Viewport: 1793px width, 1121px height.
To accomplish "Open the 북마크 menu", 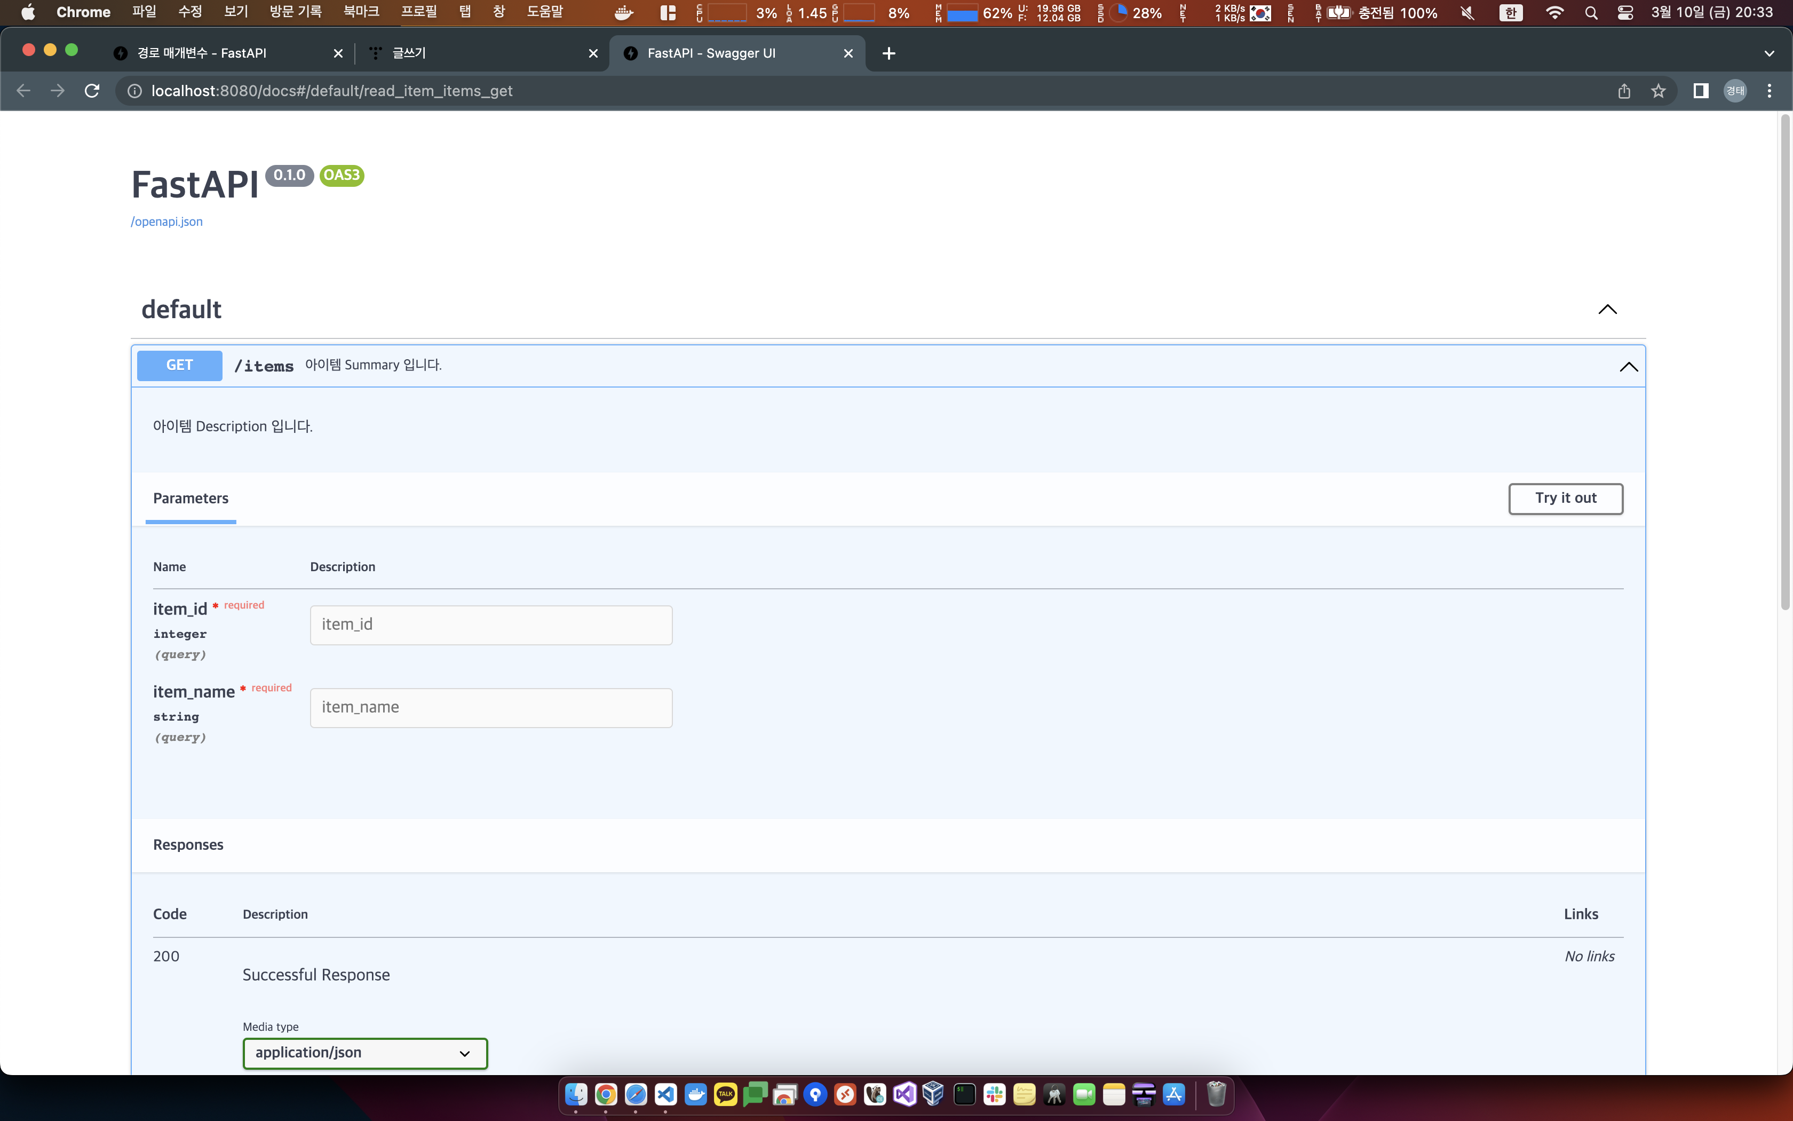I will (361, 13).
